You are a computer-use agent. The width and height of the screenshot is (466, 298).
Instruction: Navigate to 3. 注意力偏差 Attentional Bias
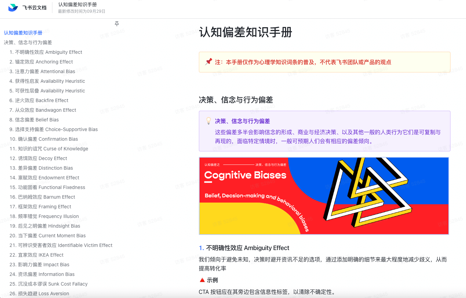[x=42, y=71]
